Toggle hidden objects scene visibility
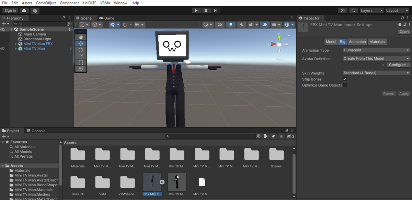This screenshot has height=200, width=412. 264,25
